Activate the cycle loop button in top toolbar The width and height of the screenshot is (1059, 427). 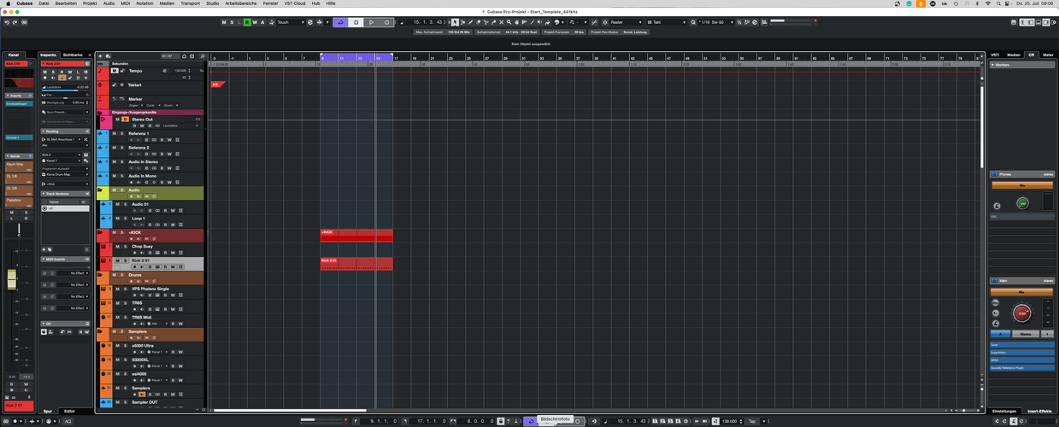coord(341,22)
